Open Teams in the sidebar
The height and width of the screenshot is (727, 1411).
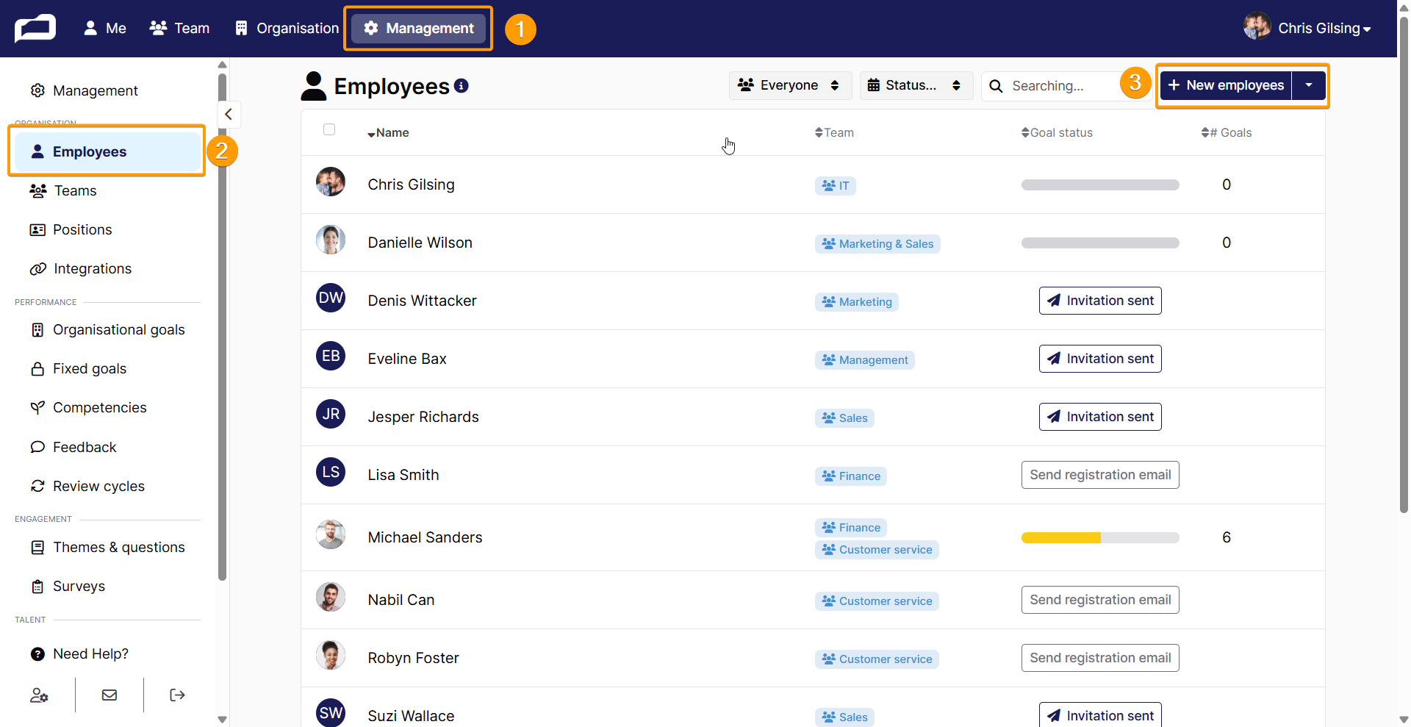[63, 190]
